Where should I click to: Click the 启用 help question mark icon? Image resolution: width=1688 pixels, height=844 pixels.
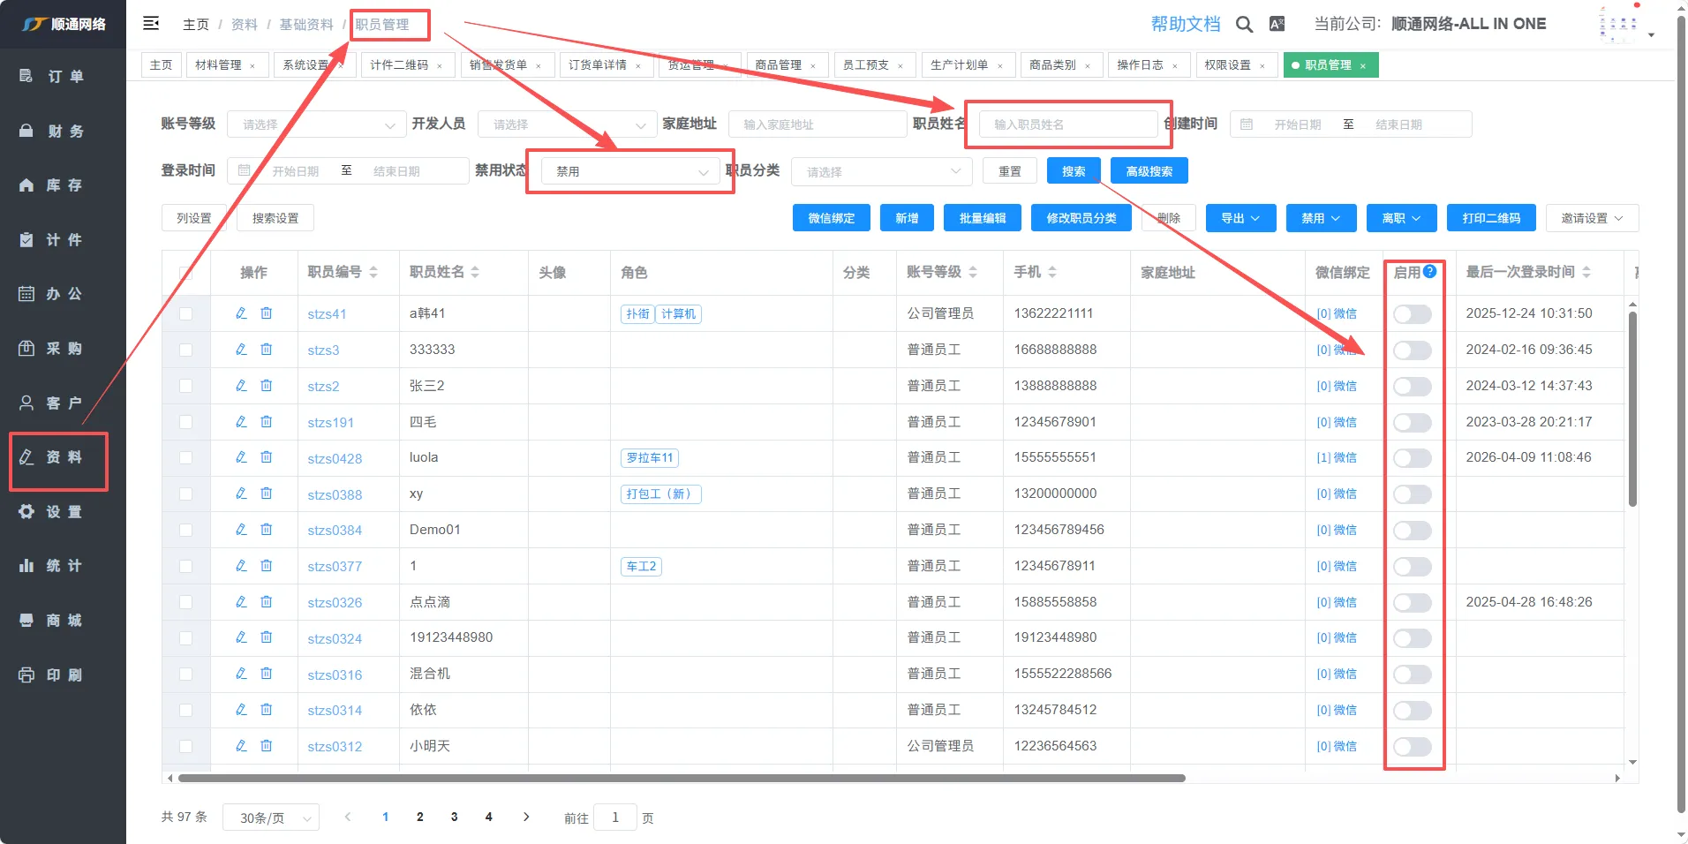[1430, 271]
